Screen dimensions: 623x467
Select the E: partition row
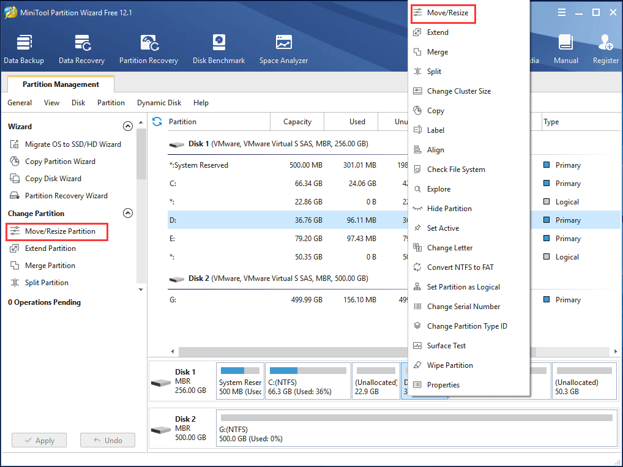pyautogui.click(x=288, y=239)
